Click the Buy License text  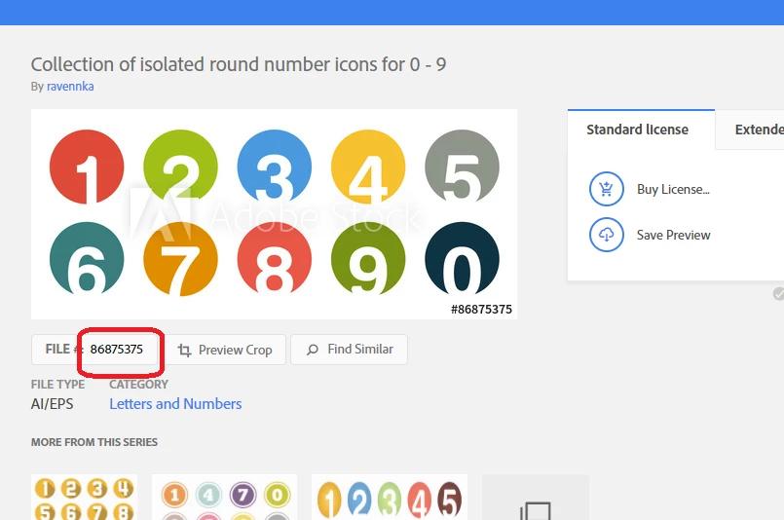(673, 190)
